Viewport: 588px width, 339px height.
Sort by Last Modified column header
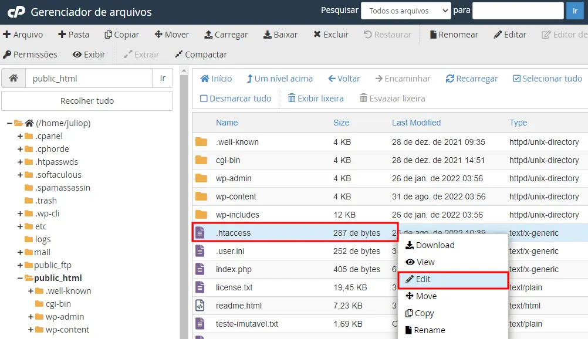(416, 123)
